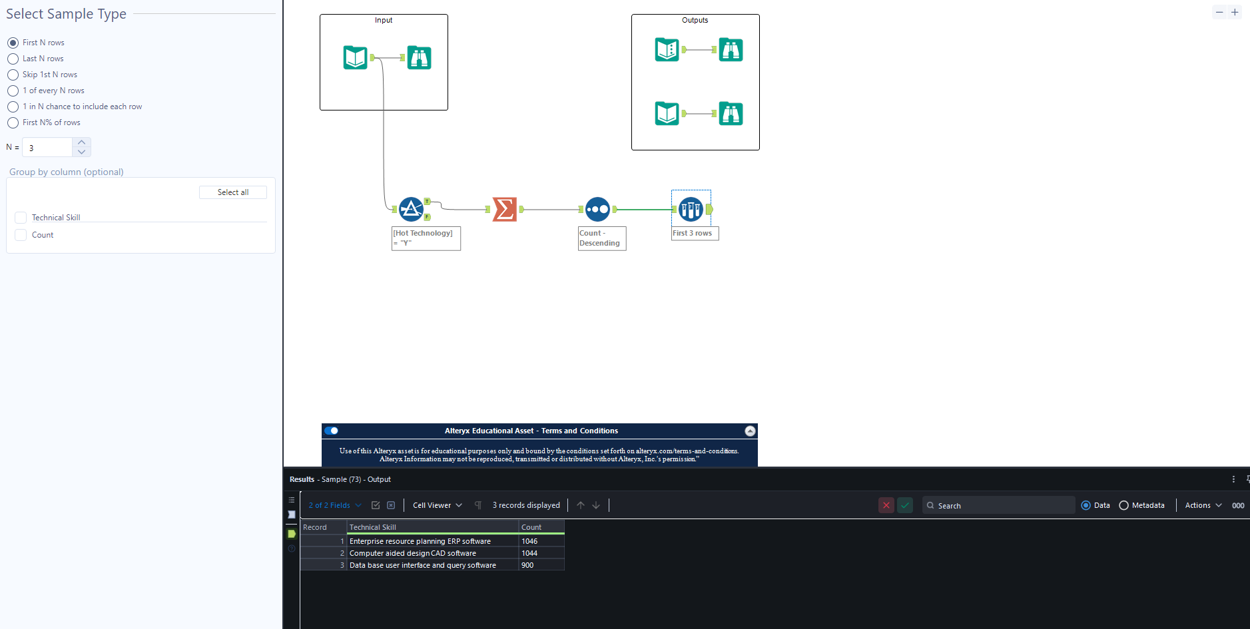The width and height of the screenshot is (1250, 629).
Task: Select the Sample tool First 3 rows
Action: coord(691,209)
